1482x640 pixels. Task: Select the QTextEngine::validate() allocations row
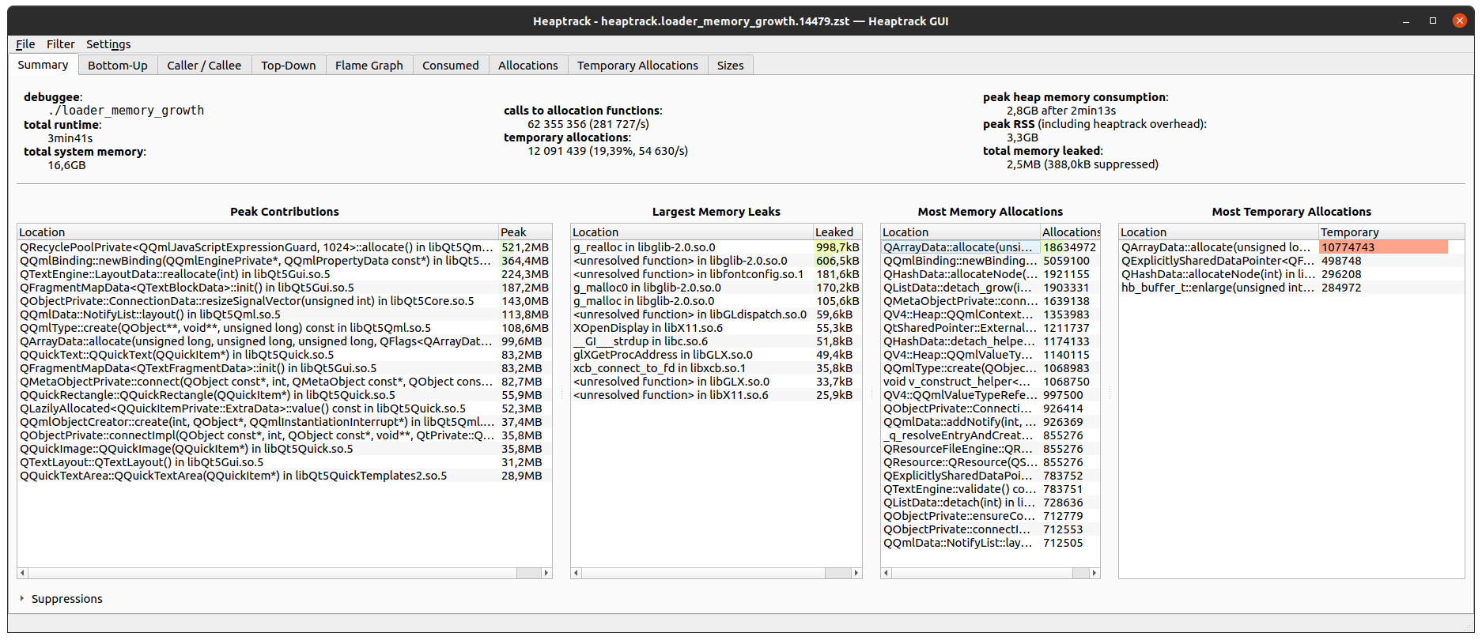(990, 489)
